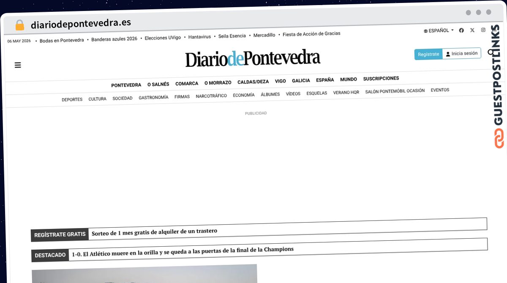Image resolution: width=507 pixels, height=283 pixels.
Task: Open the Facebook social icon
Action: coord(461,30)
